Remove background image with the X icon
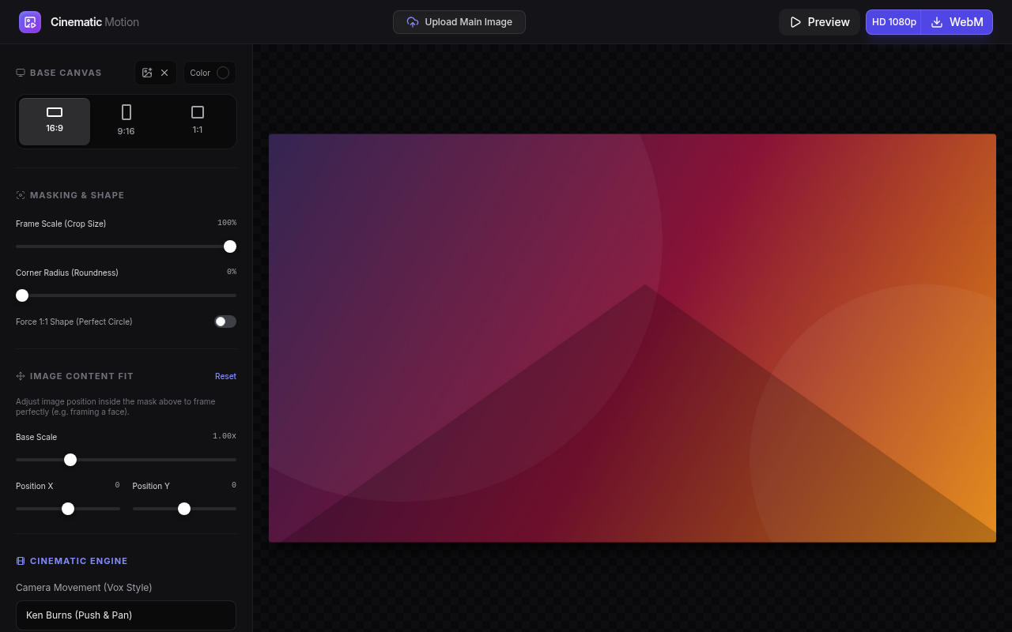 pos(164,73)
